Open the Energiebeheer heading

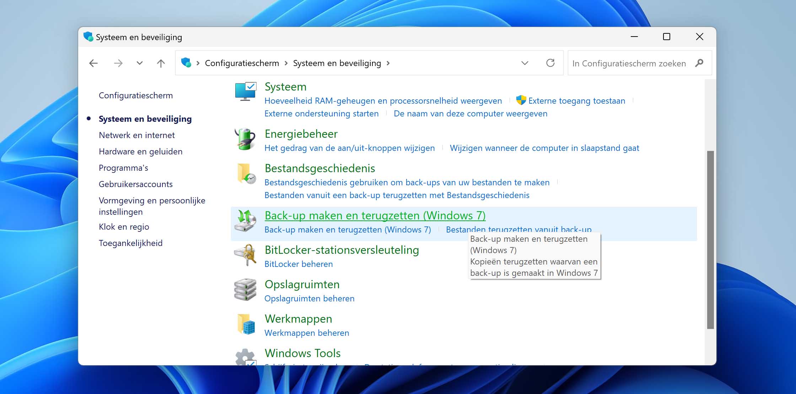click(301, 134)
